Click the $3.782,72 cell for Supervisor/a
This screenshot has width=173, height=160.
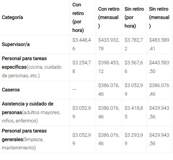pyautogui.click(x=134, y=44)
